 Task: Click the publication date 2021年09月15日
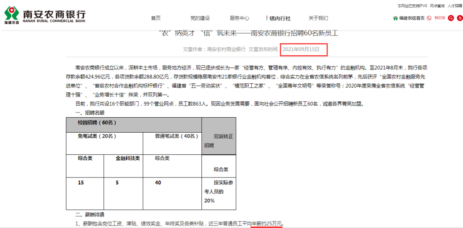click(x=301, y=50)
